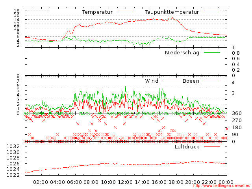Select the Luftdruck legend label

187,146
